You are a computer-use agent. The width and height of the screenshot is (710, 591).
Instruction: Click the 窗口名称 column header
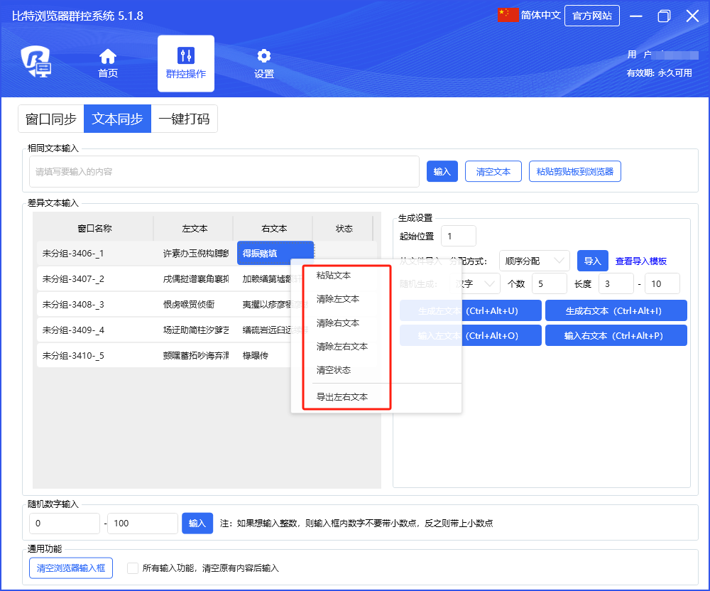(95, 228)
